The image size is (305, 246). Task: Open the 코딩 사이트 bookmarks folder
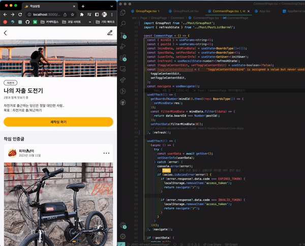[71, 22]
